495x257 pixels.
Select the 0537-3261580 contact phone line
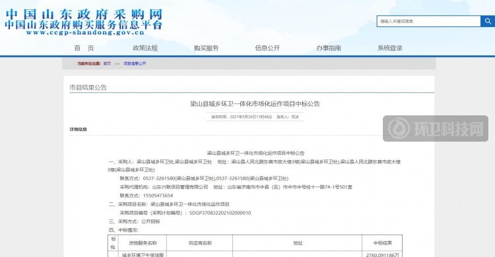tap(204, 179)
